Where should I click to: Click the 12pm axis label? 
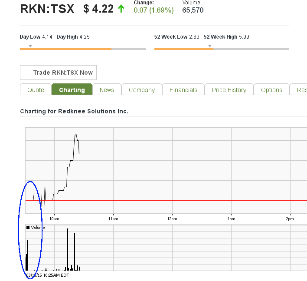click(x=172, y=219)
